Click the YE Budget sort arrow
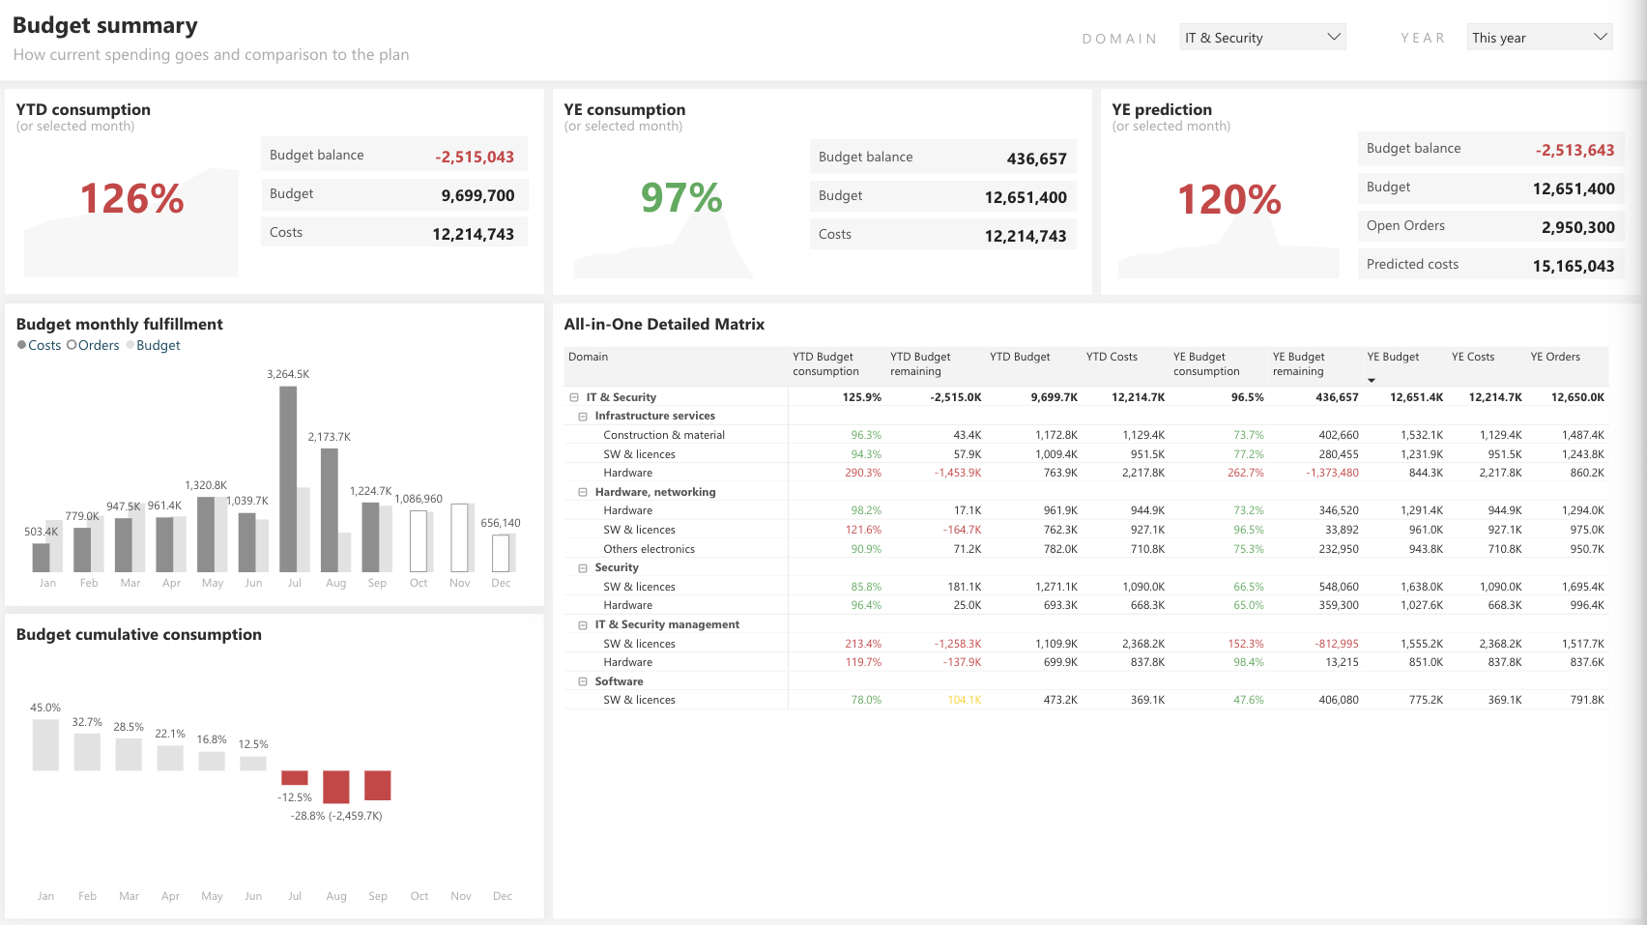Image resolution: width=1647 pixels, height=925 pixels. tap(1371, 380)
